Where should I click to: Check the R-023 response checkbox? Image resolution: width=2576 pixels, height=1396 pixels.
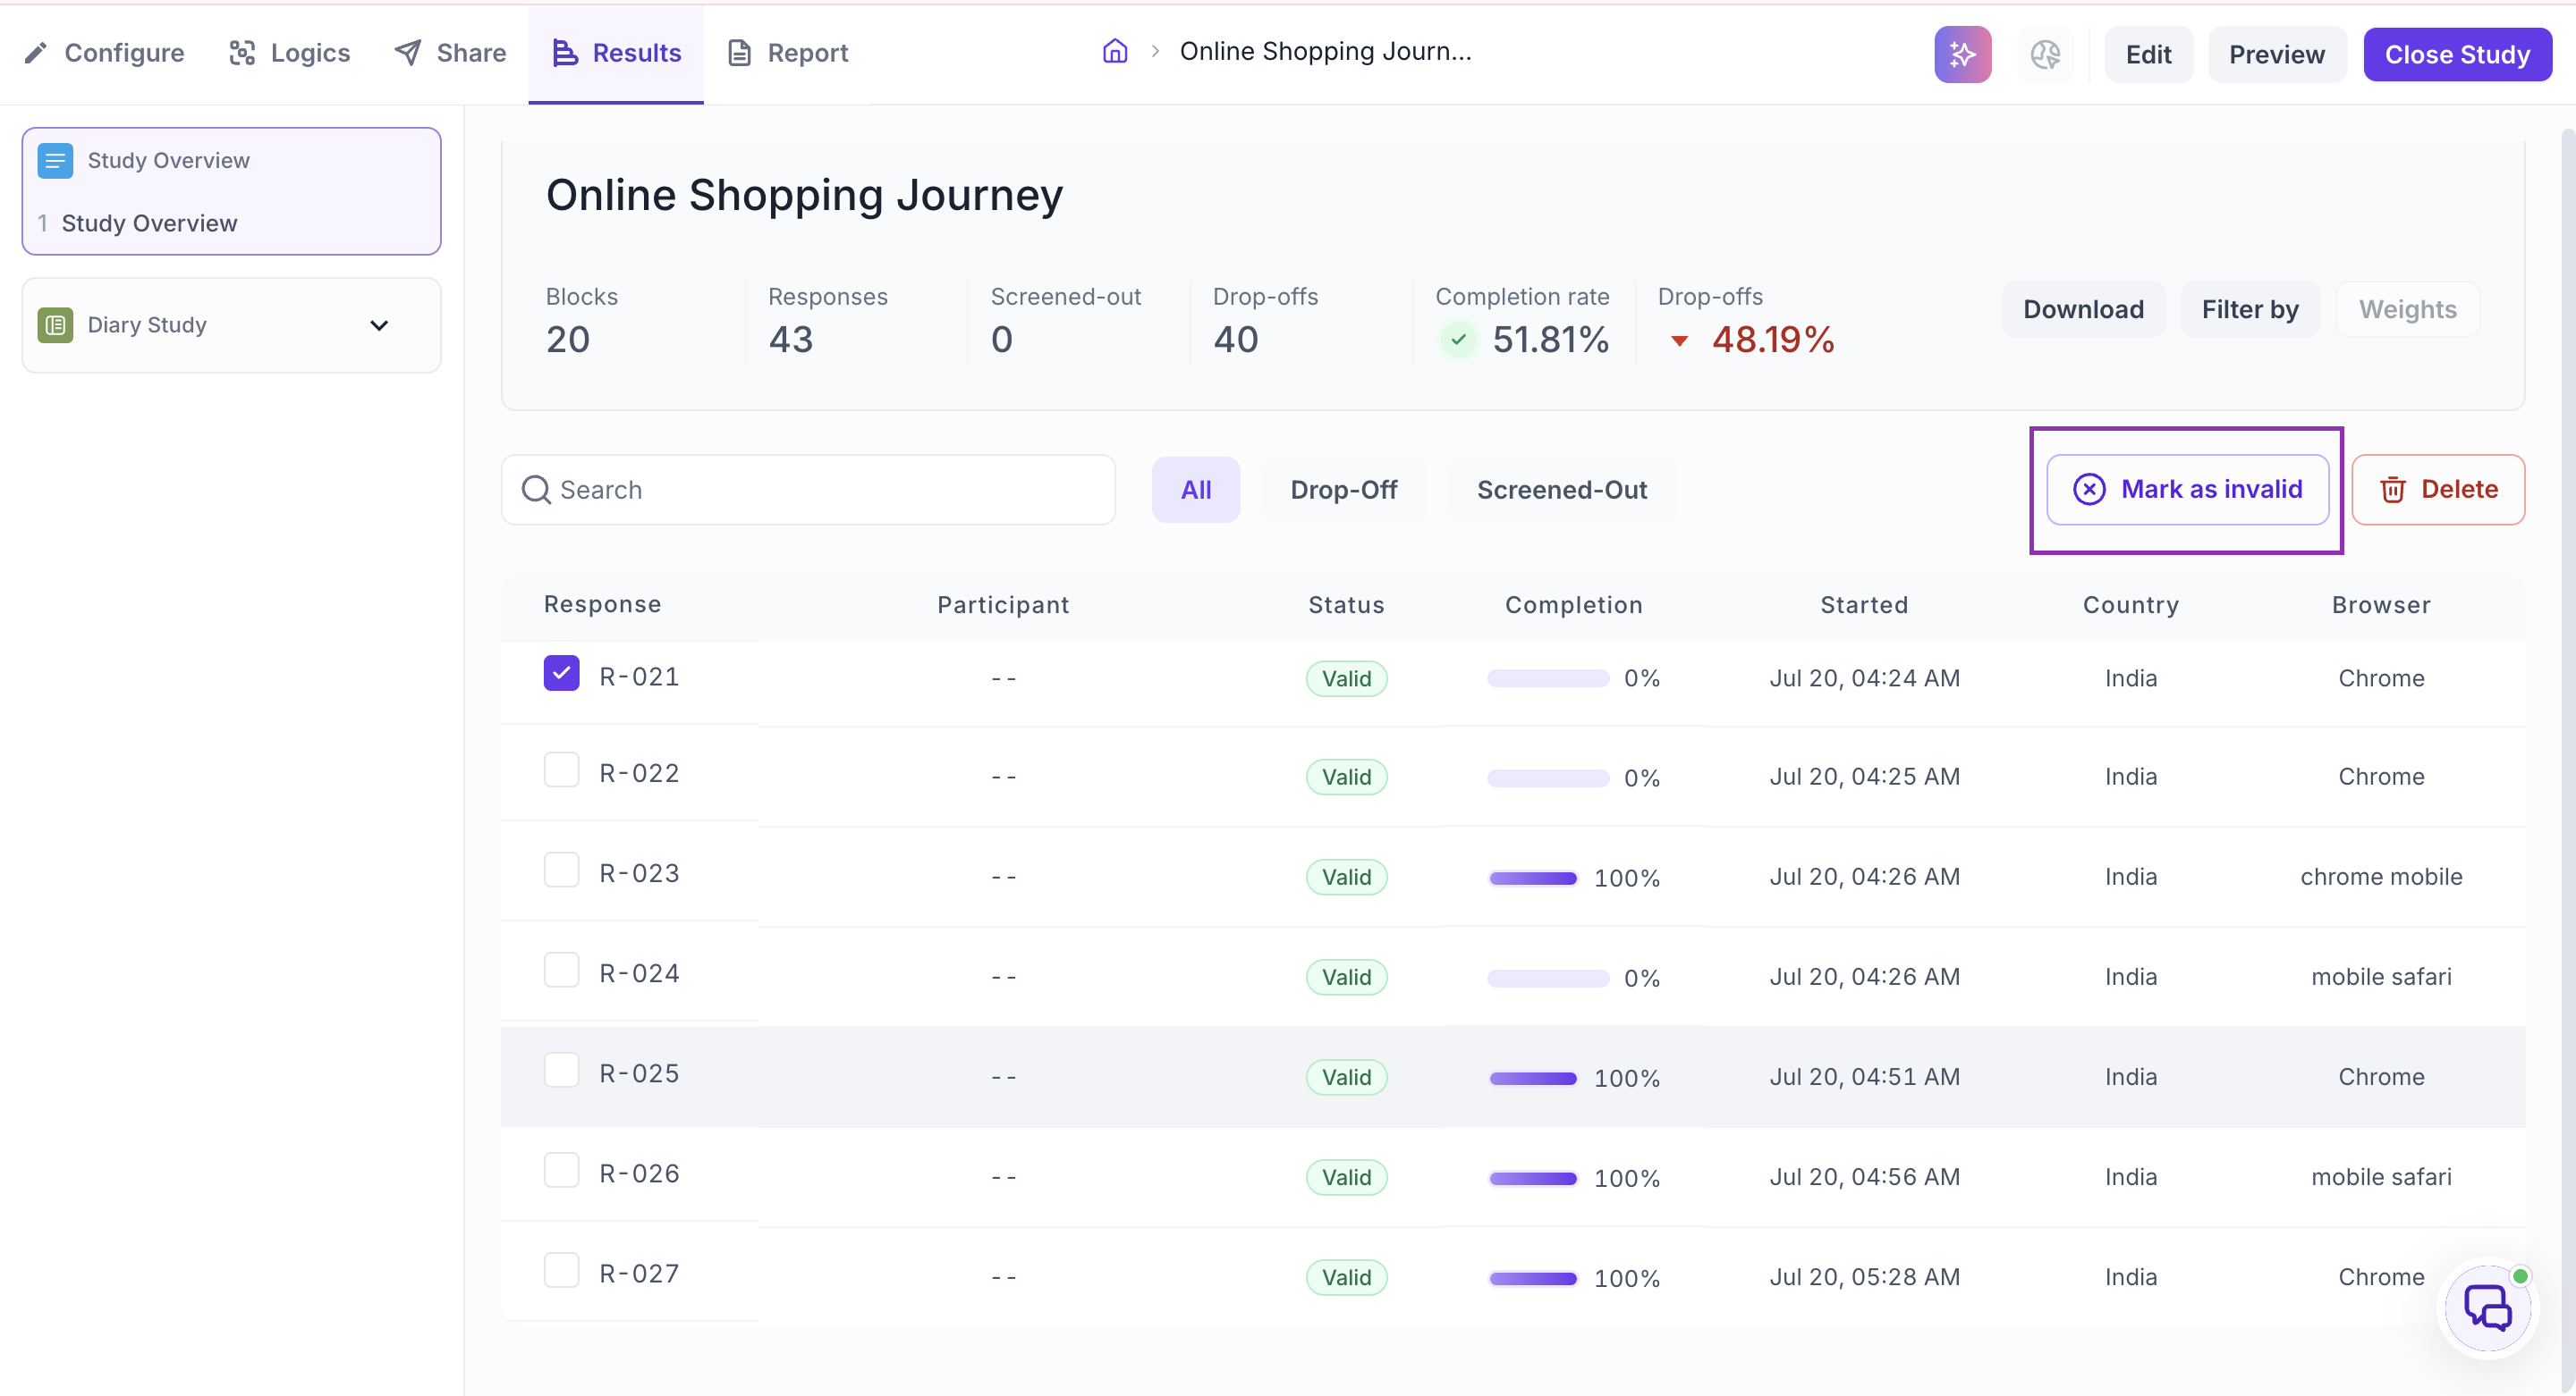561,870
